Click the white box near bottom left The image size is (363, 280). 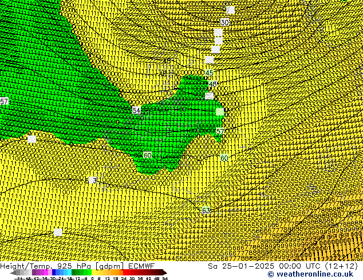pyautogui.click(x=58, y=232)
